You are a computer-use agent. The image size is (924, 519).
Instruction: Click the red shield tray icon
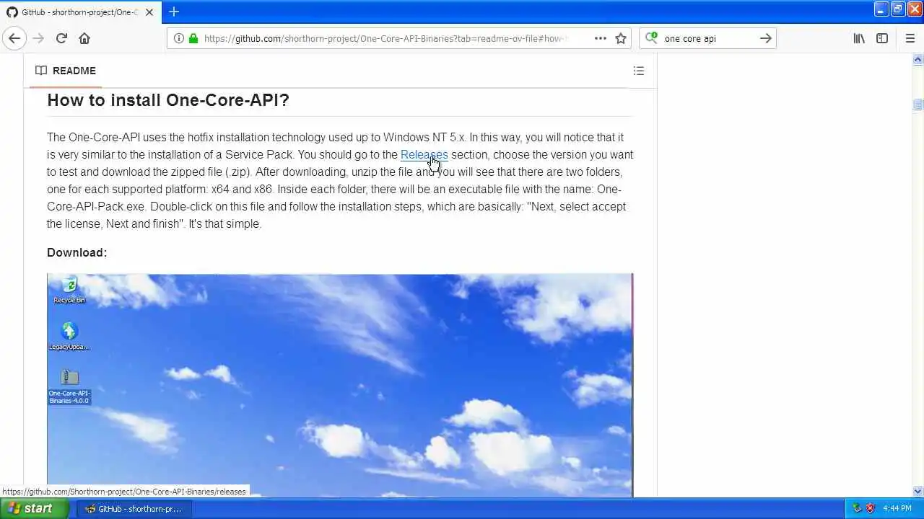(870, 508)
